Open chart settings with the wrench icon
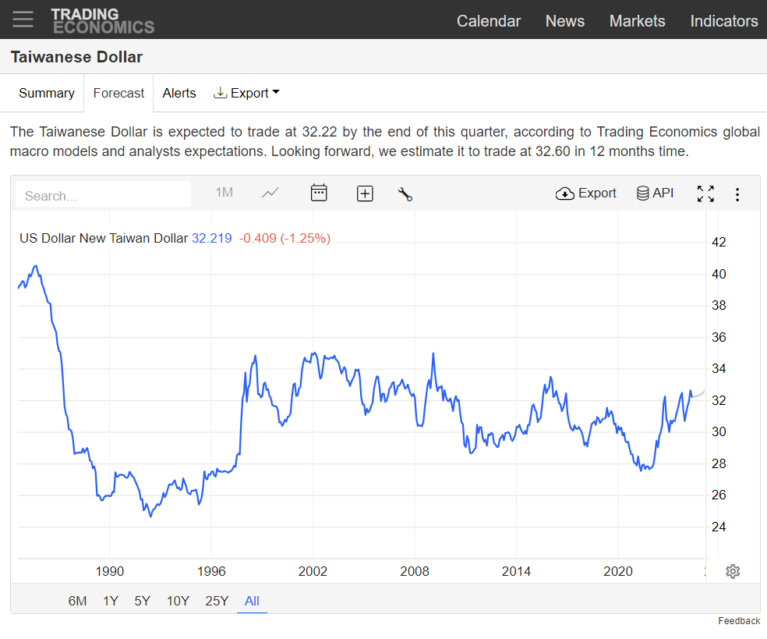The width and height of the screenshot is (767, 639). point(405,193)
